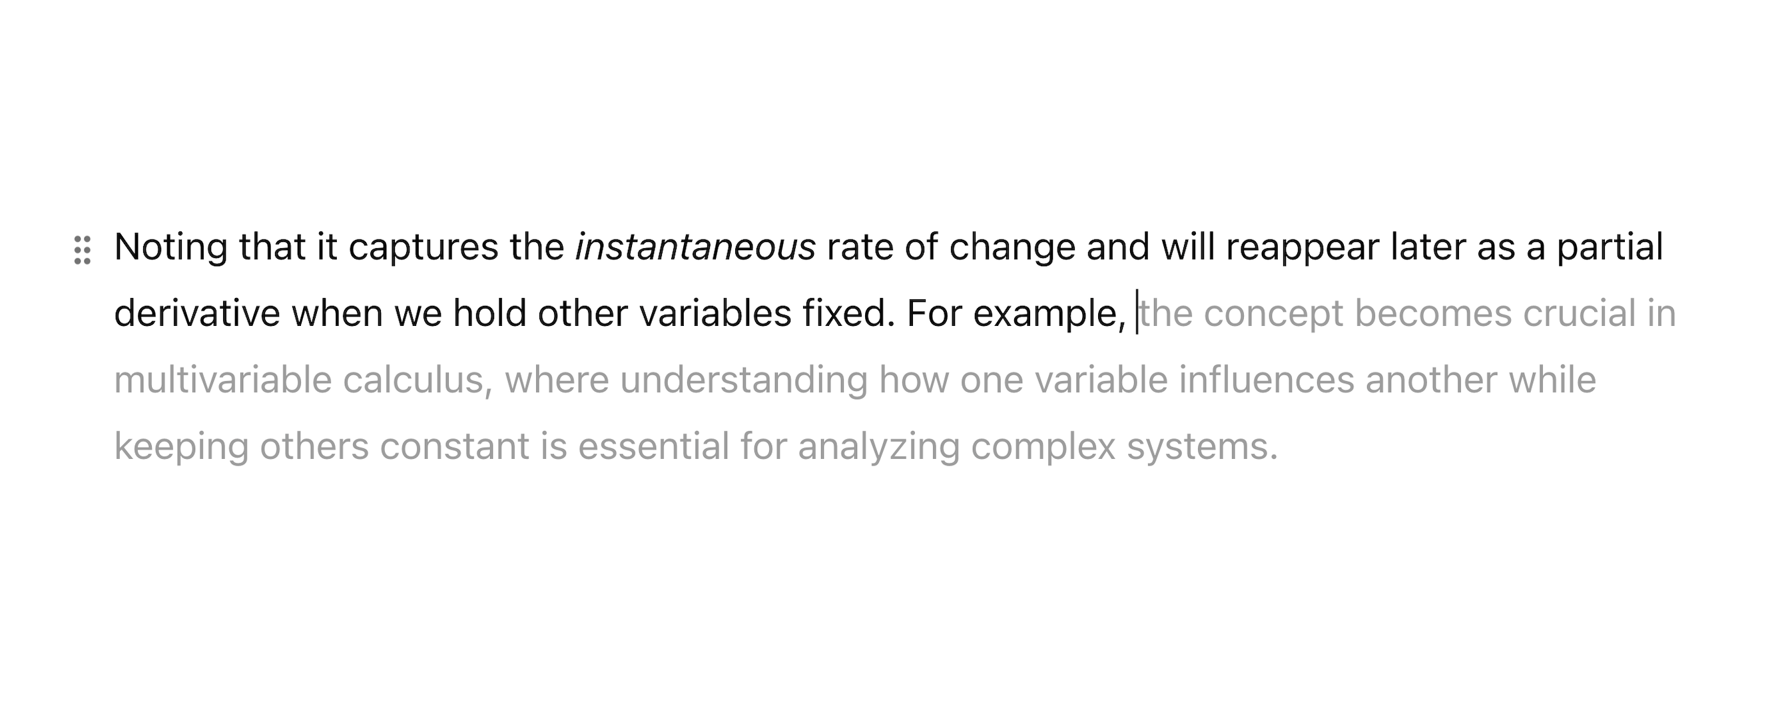Click the block drag handle icon
Screen dimensions: 1782x705
click(x=83, y=249)
